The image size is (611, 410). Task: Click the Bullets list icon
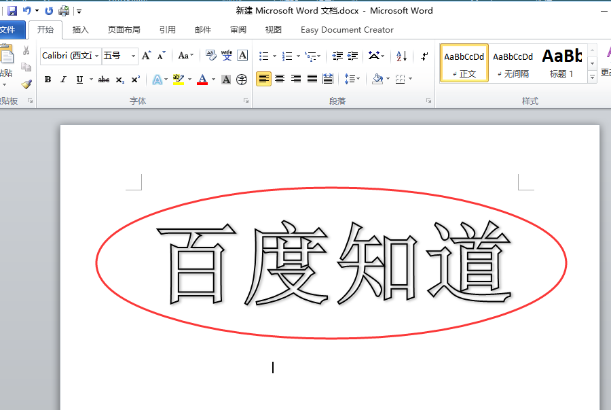pos(264,56)
